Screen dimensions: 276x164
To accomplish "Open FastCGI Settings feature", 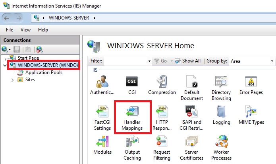I will coord(102,117).
